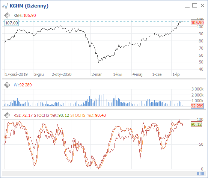Screen dimensions: 208x178
Task: Click the W: 92 289 volume label
Action: pos(23,85)
